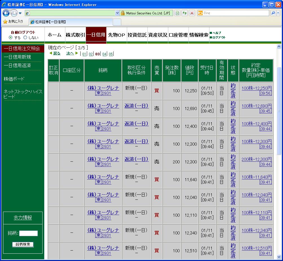283x261 pixels.
Task: Open a new blank browser tab
Action: (x=117, y=22)
